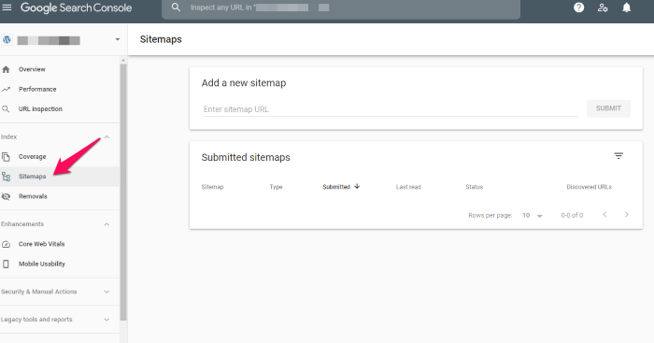Click the WordPress property icon
Viewport: 654px width, 343px height.
click(7, 40)
